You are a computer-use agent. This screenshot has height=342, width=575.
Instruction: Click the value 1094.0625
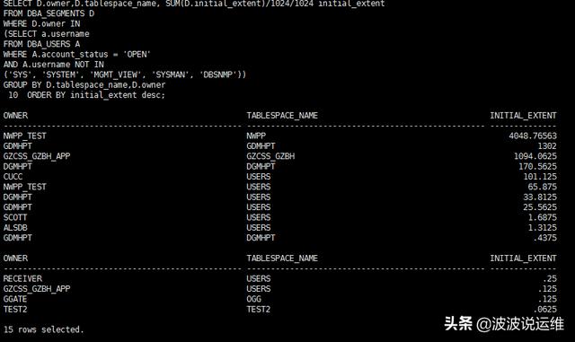tap(535, 156)
